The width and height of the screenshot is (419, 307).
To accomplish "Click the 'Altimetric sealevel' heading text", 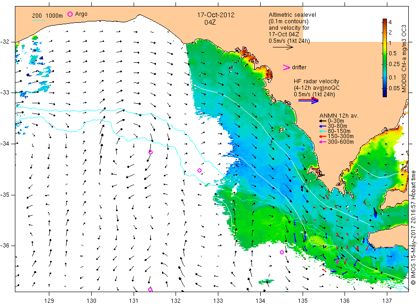I will pos(292,15).
